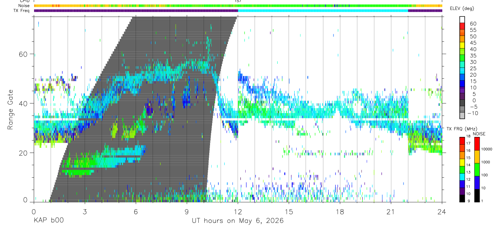Click the yellow-orange segment of NOISE colorbar
The image size is (497, 229).
coord(477,157)
